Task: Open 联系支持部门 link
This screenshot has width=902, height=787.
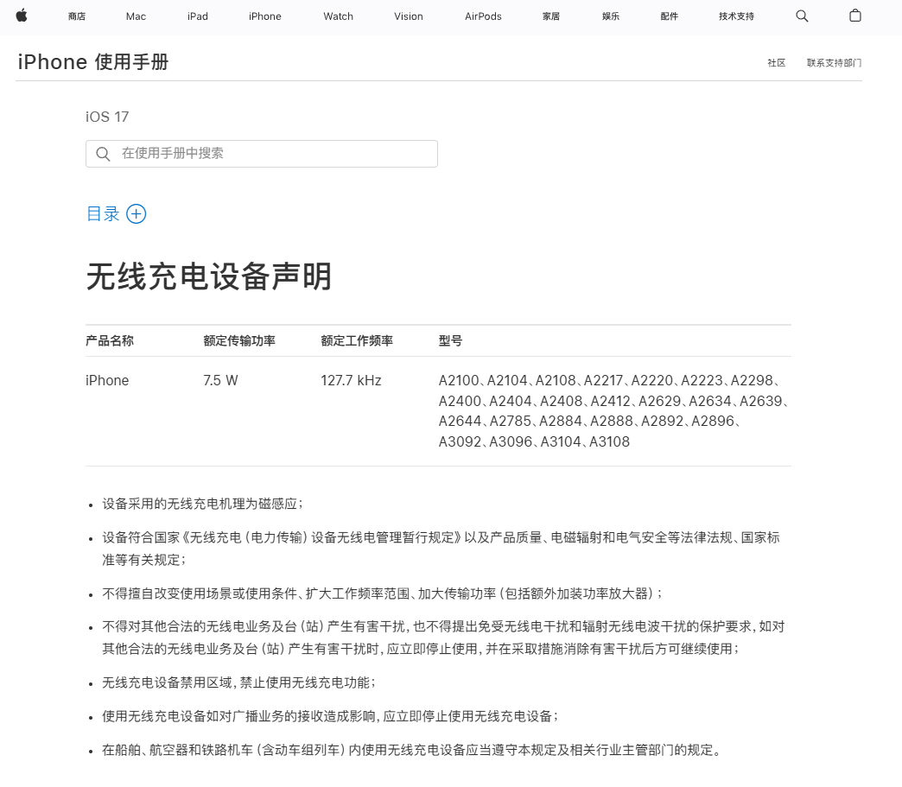Action: [834, 63]
